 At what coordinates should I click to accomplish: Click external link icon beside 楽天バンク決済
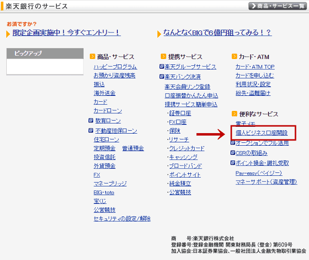(x=162, y=76)
